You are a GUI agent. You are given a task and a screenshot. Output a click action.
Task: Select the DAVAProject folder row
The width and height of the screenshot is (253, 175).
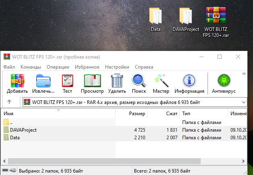[x=124, y=130]
